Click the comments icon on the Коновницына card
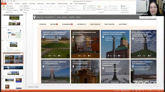Screen dimensions: 165x92 coord(119,56)
